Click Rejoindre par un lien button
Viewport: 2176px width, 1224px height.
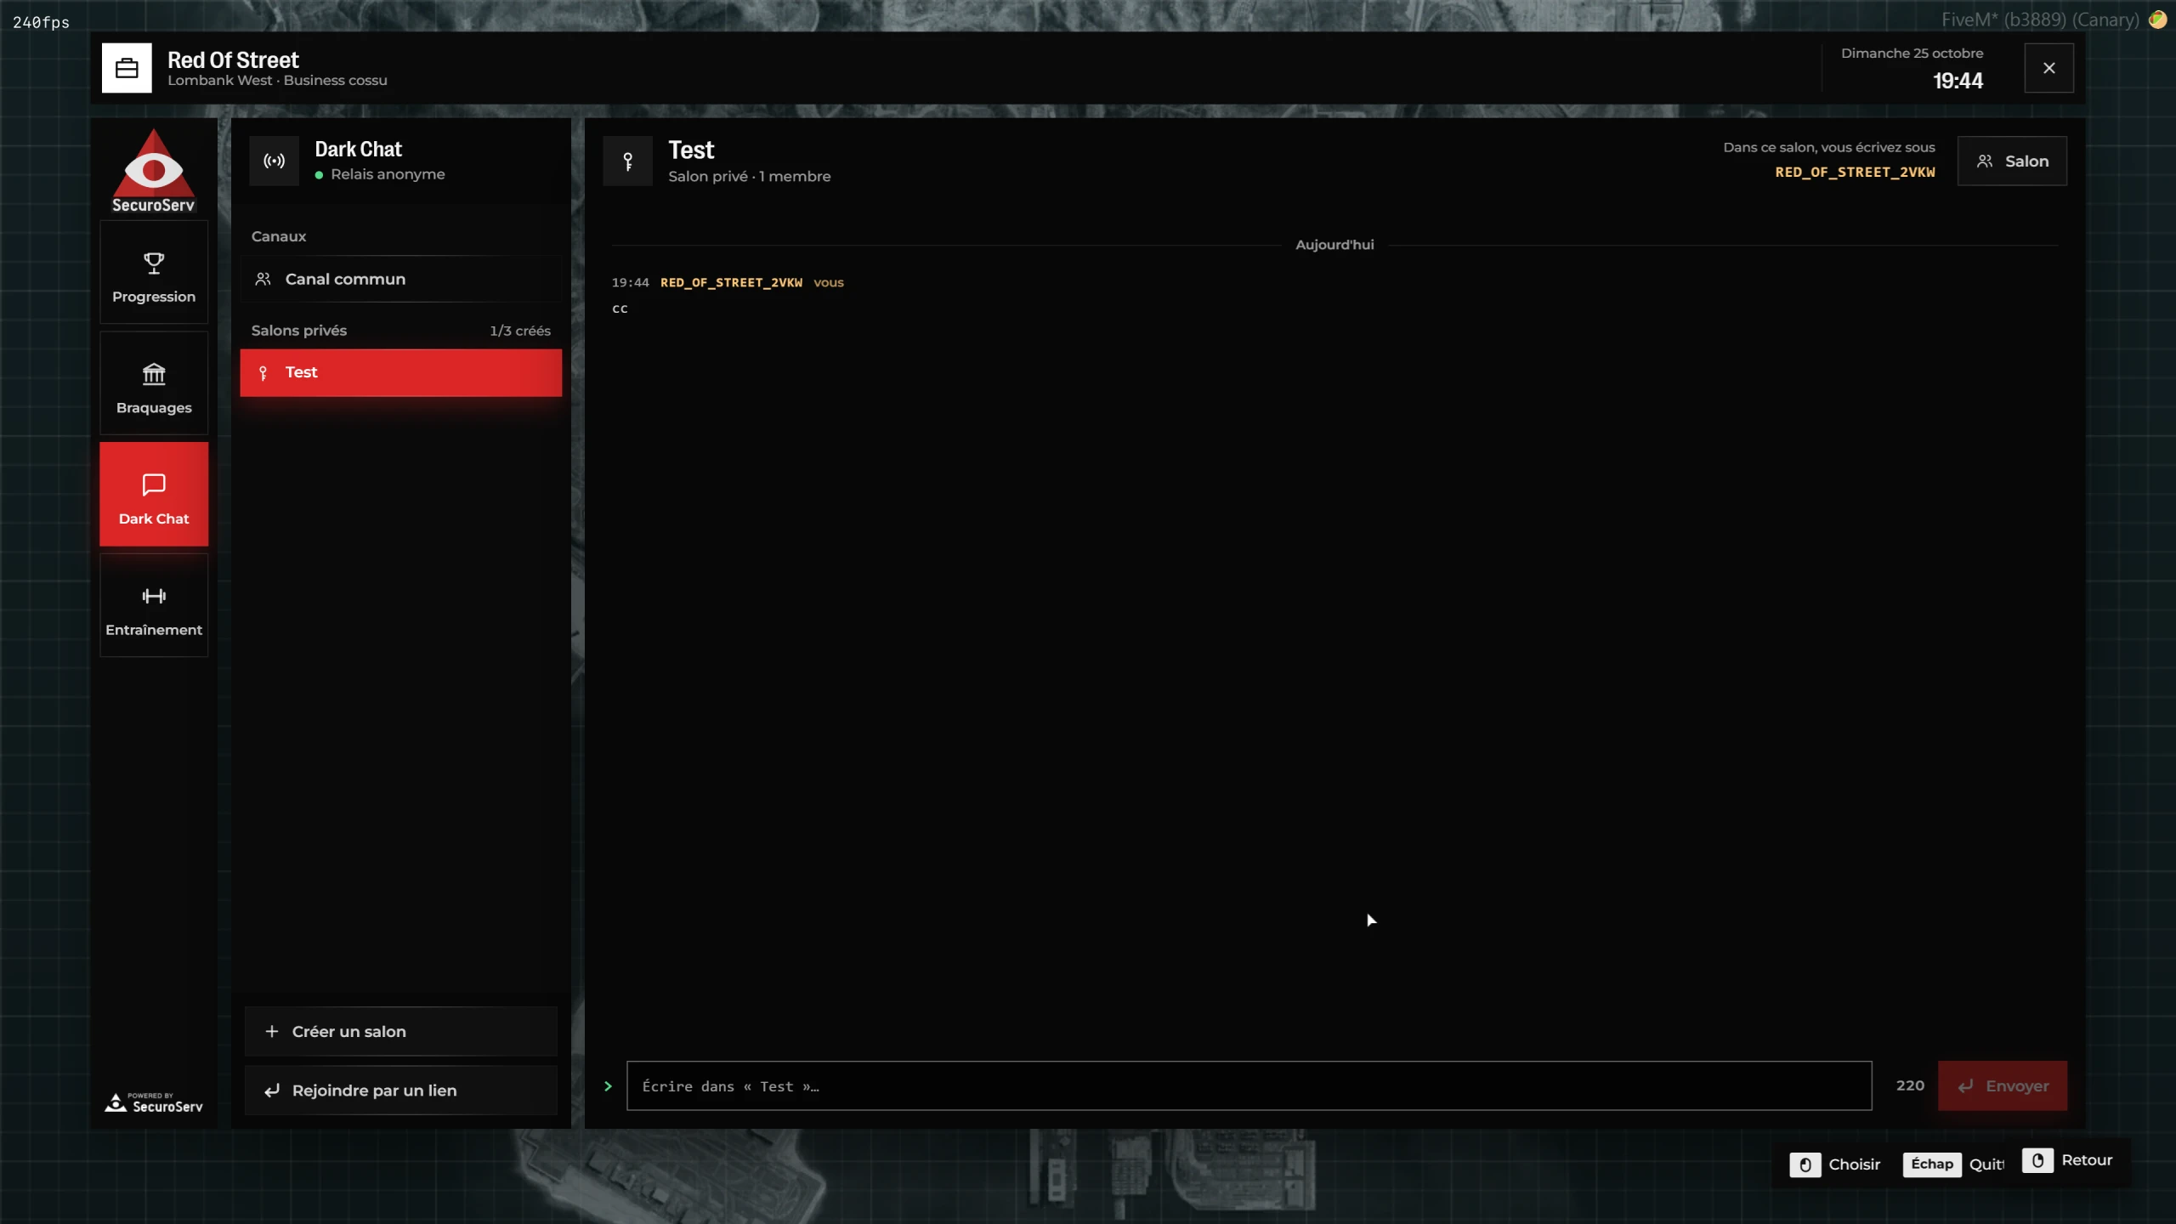coord(400,1090)
